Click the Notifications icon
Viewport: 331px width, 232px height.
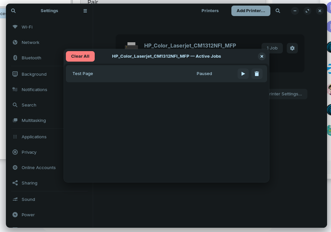15,89
